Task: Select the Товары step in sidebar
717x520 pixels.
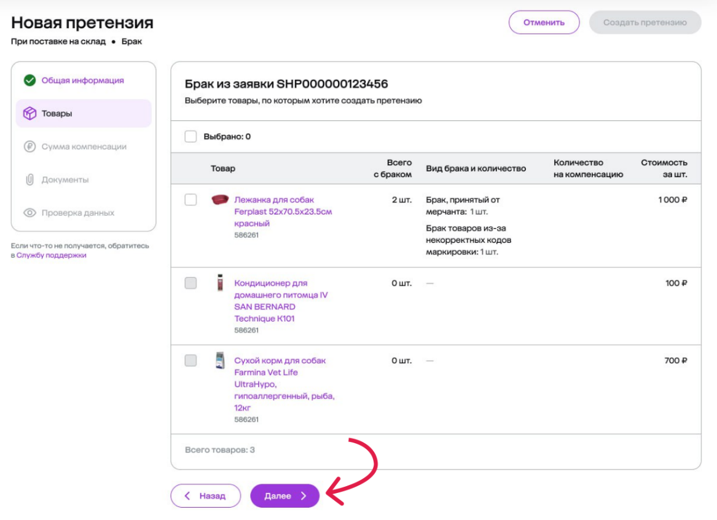Action: [84, 114]
